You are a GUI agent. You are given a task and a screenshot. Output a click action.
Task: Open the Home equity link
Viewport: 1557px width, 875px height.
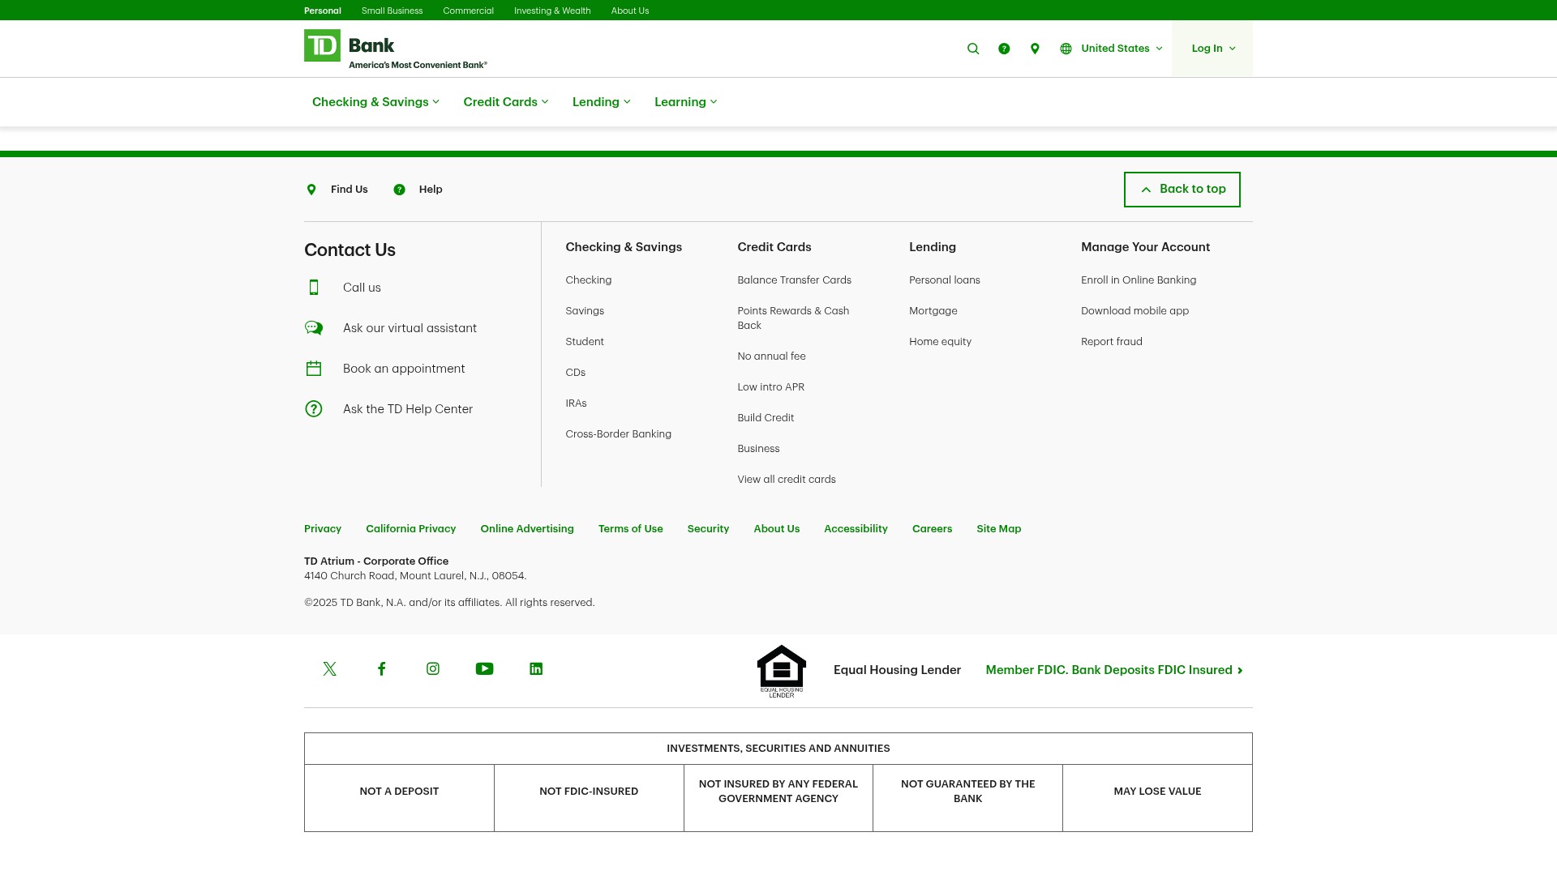[x=940, y=342]
